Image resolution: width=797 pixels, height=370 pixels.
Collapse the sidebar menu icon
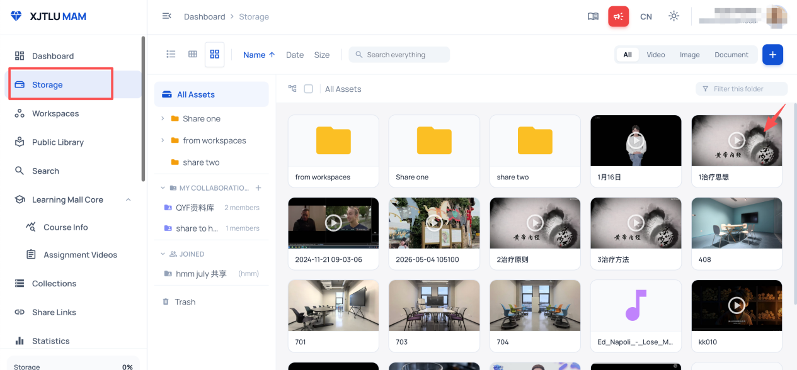tap(167, 16)
